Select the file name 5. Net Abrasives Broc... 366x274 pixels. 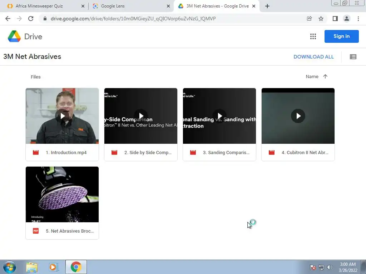click(70, 231)
